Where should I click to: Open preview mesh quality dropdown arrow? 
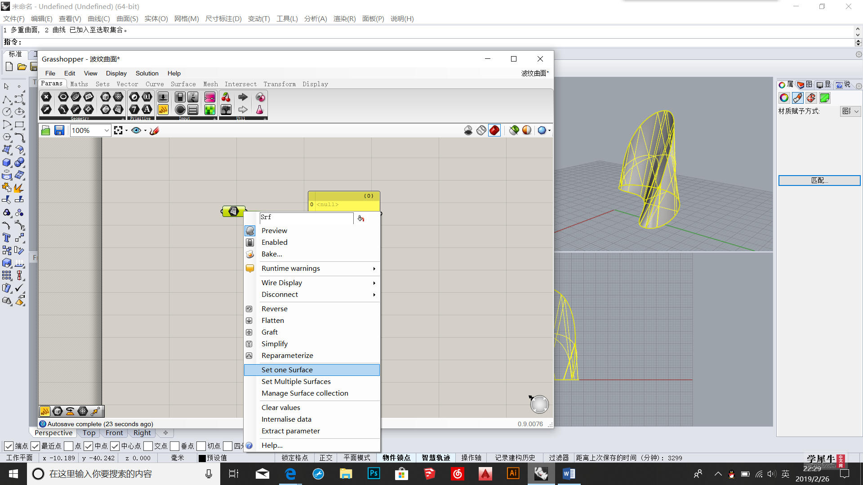pos(549,130)
